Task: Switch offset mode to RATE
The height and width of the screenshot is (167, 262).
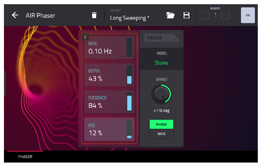Action: (x=162, y=134)
